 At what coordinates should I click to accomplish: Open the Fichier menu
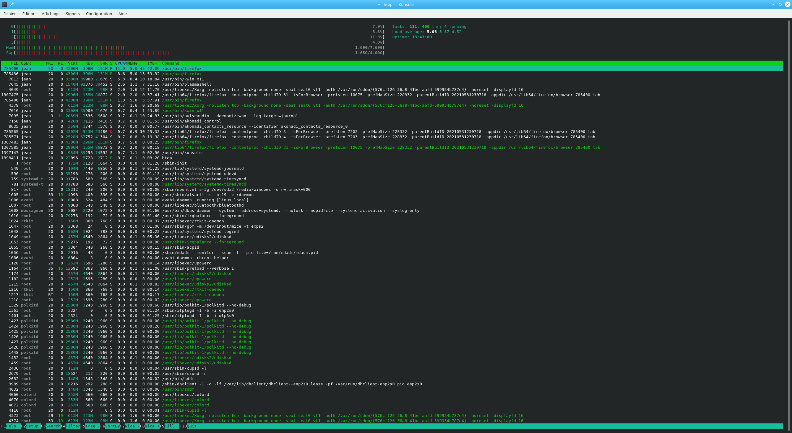(x=10, y=14)
